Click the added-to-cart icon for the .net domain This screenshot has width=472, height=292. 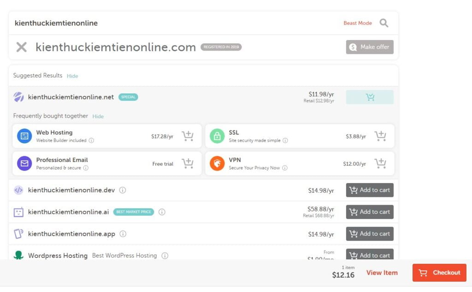[370, 97]
